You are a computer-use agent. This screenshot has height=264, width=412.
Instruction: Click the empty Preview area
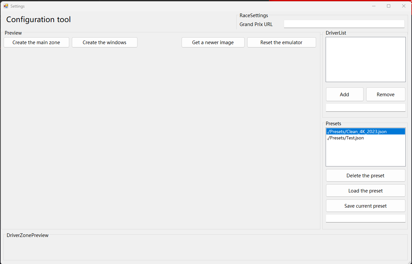click(162, 138)
